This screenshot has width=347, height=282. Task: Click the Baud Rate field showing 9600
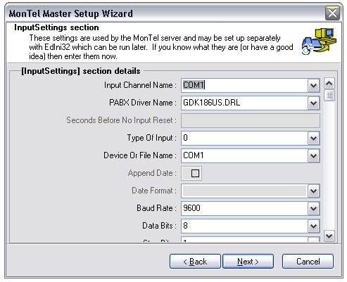coord(244,208)
